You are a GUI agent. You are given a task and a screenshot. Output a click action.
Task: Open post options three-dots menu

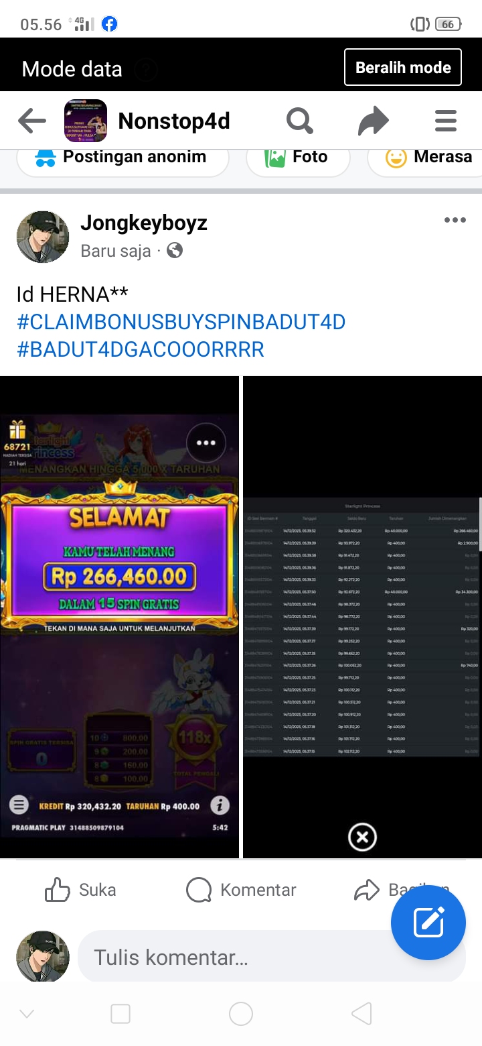coord(455,220)
